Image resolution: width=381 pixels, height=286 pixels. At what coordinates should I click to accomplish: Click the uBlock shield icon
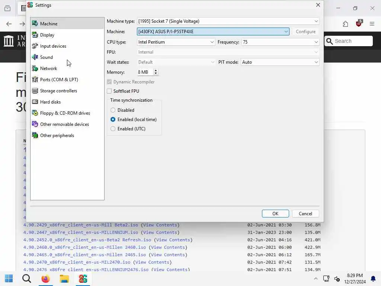(x=359, y=23)
